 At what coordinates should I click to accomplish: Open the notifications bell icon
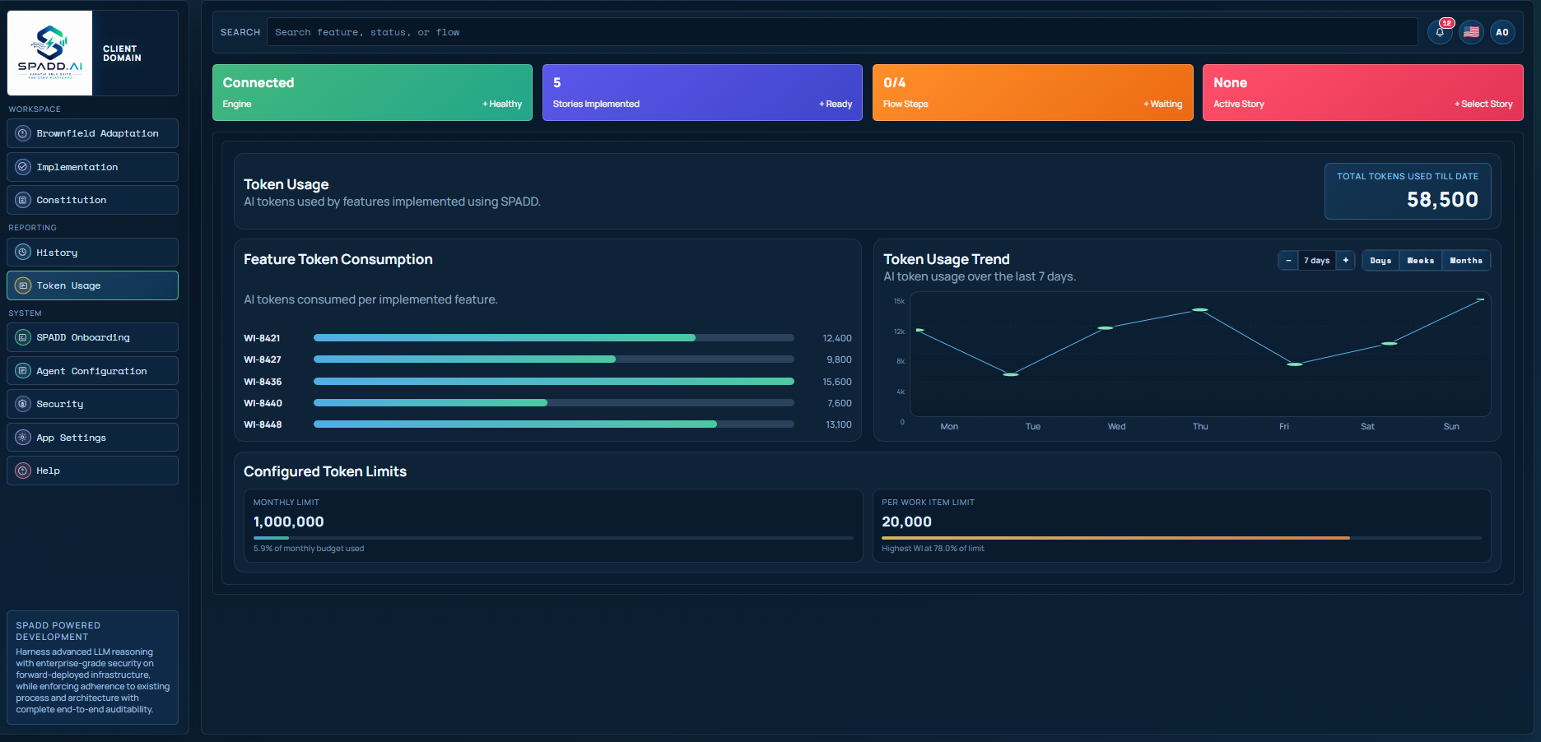coord(1440,32)
